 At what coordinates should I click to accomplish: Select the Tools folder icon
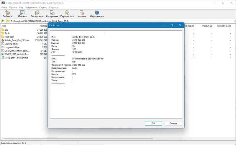(x=3, y=33)
